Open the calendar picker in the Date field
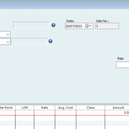Image resolution: width=129 pixels, height=129 pixels. 87,26
